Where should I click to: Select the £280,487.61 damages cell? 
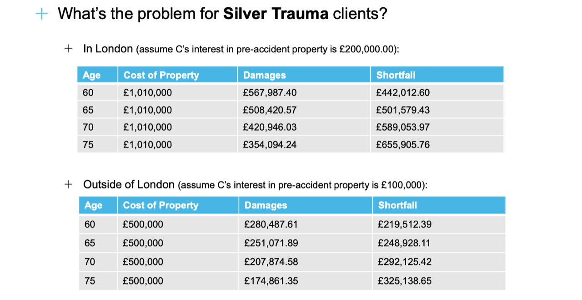click(271, 224)
